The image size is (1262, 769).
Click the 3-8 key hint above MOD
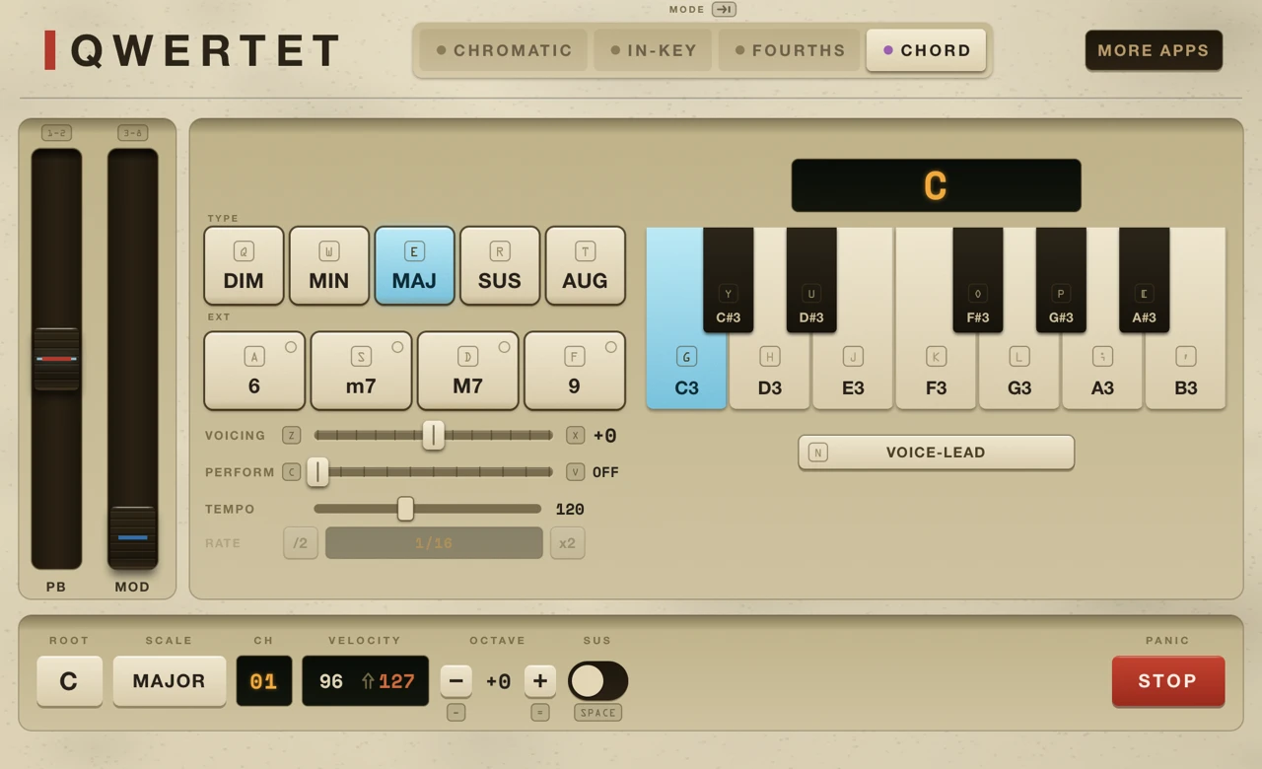pyautogui.click(x=132, y=133)
